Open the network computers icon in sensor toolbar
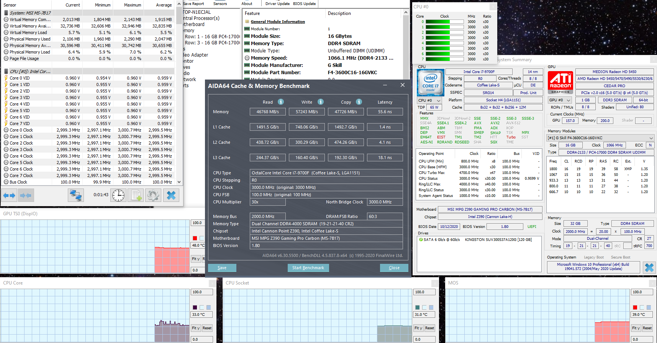Screen dimensions: 657x343 (76, 195)
